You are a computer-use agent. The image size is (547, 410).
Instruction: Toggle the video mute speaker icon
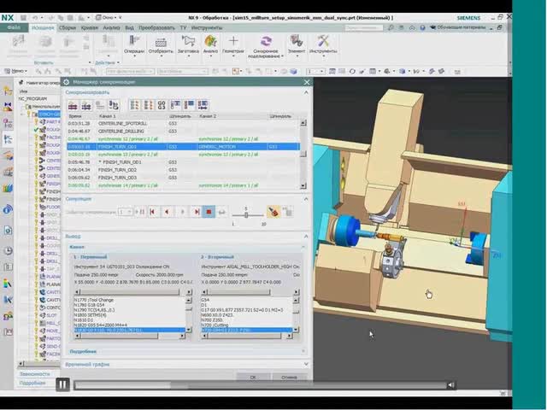click(x=451, y=385)
